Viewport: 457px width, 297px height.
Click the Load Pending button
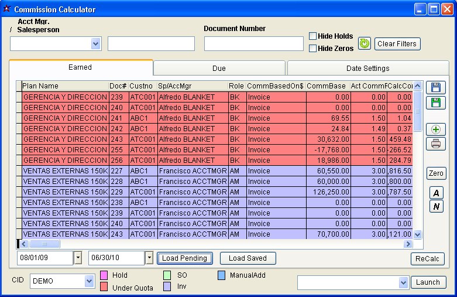coord(184,258)
